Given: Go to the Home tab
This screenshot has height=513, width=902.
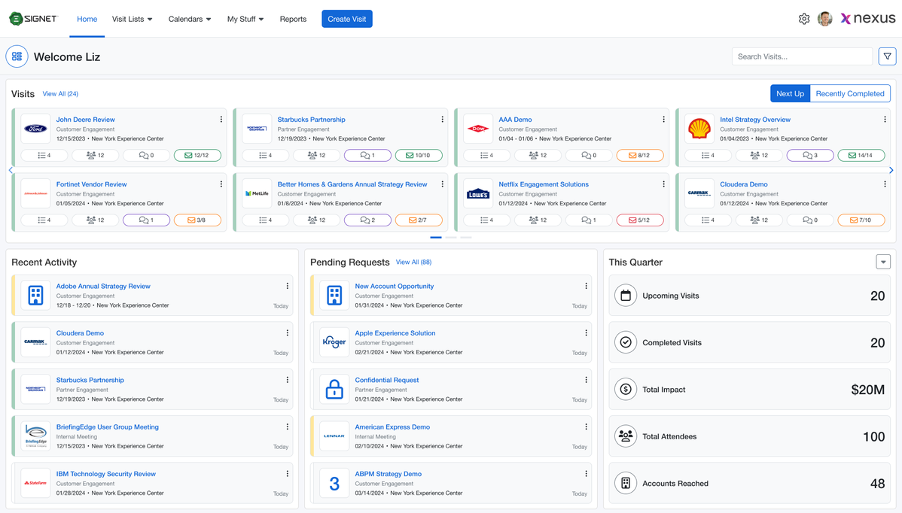Looking at the screenshot, I should click(87, 19).
